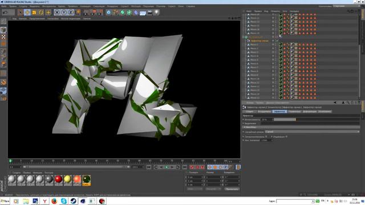Activate the Rotate tool in top toolbar

coord(41,12)
